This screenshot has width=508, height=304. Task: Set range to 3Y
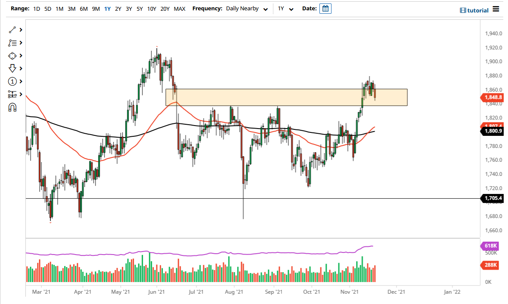click(x=129, y=9)
